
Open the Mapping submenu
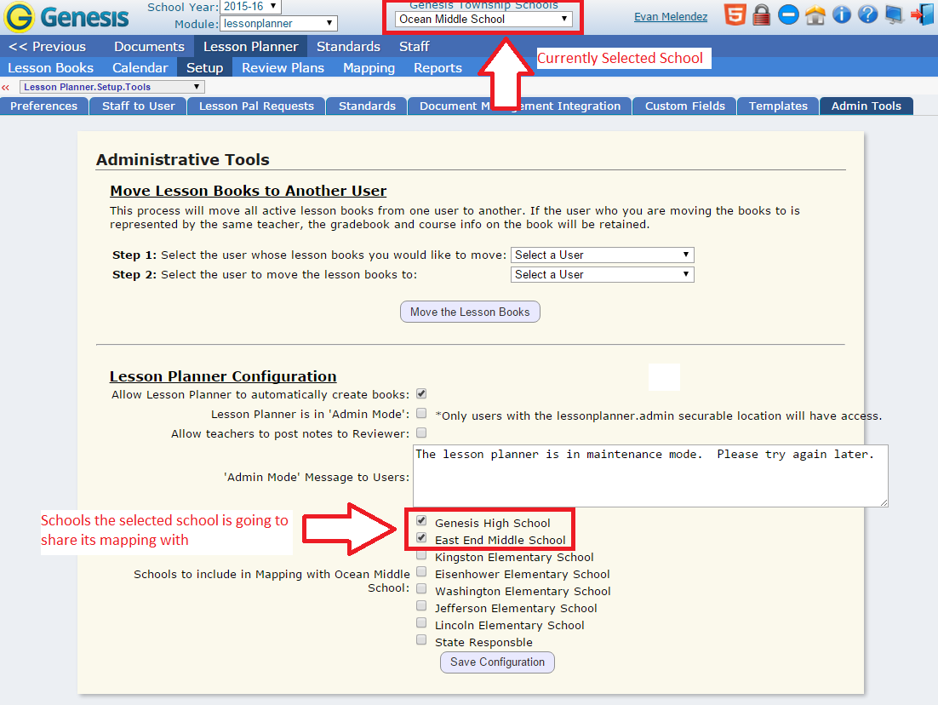(x=369, y=67)
